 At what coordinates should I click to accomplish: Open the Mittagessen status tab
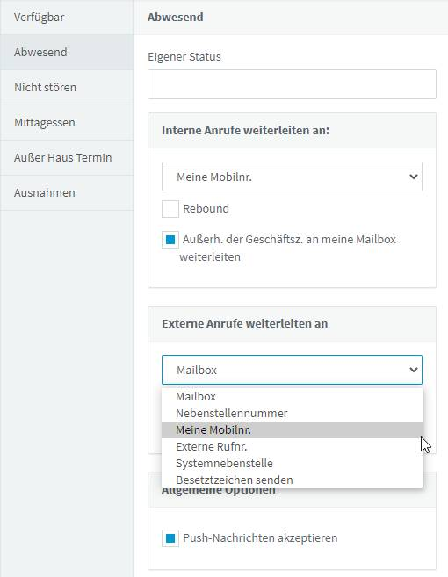[67, 123]
